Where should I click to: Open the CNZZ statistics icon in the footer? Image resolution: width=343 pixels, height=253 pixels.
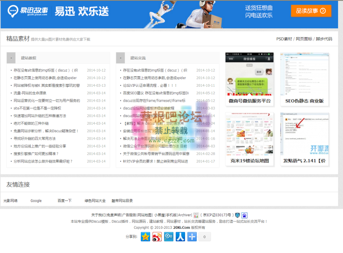coord(196,215)
